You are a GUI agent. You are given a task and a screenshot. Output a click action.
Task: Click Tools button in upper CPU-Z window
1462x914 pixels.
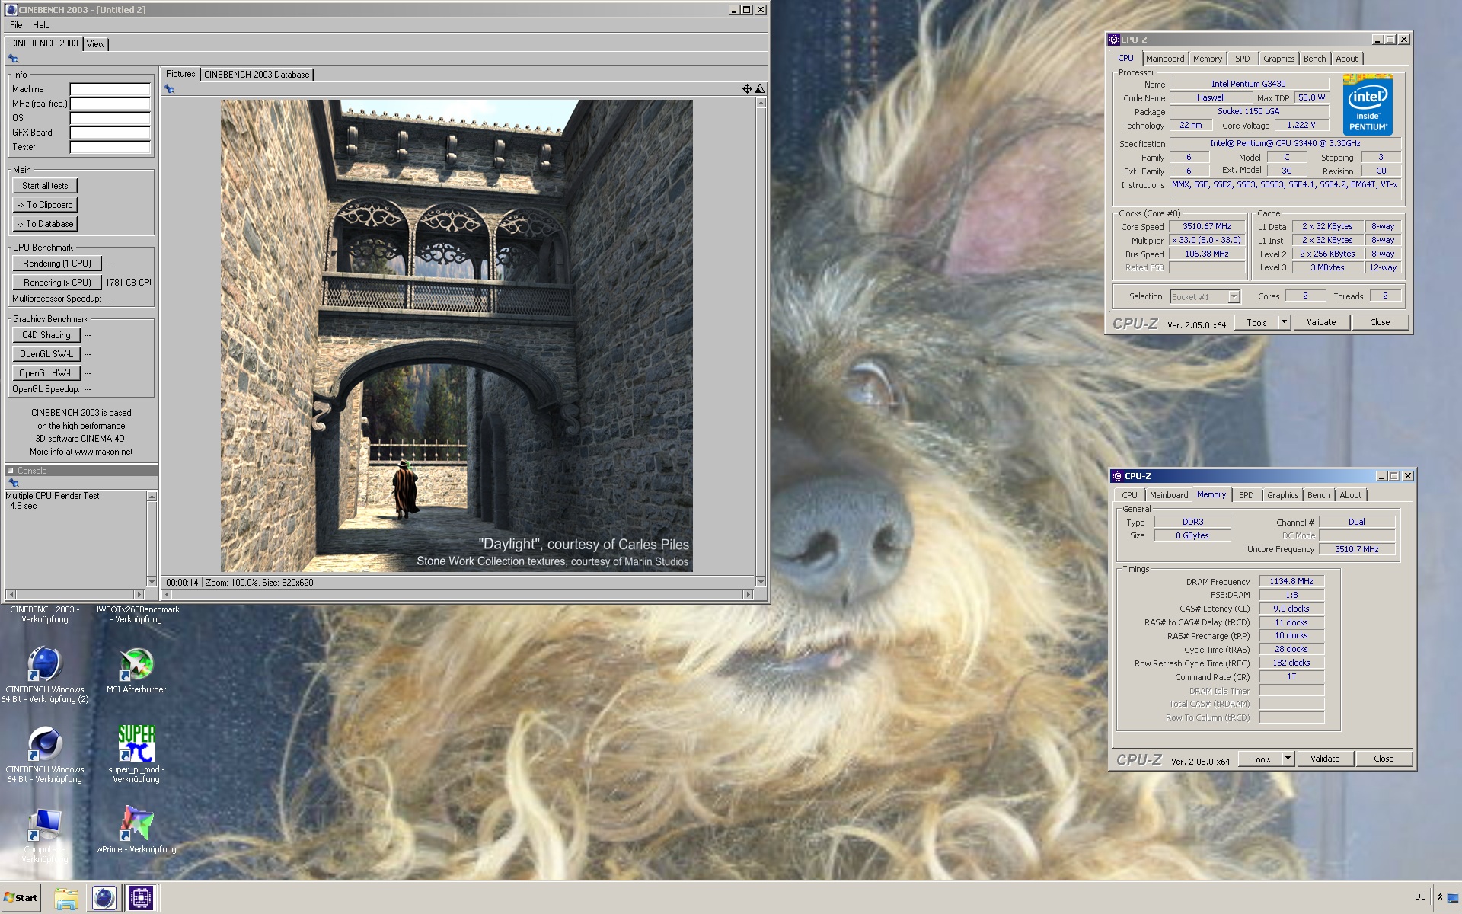(1256, 322)
